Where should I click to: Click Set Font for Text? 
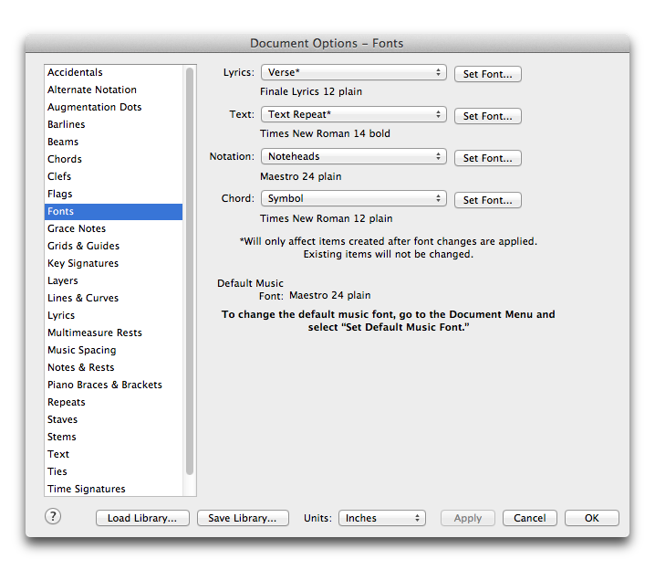(x=487, y=116)
